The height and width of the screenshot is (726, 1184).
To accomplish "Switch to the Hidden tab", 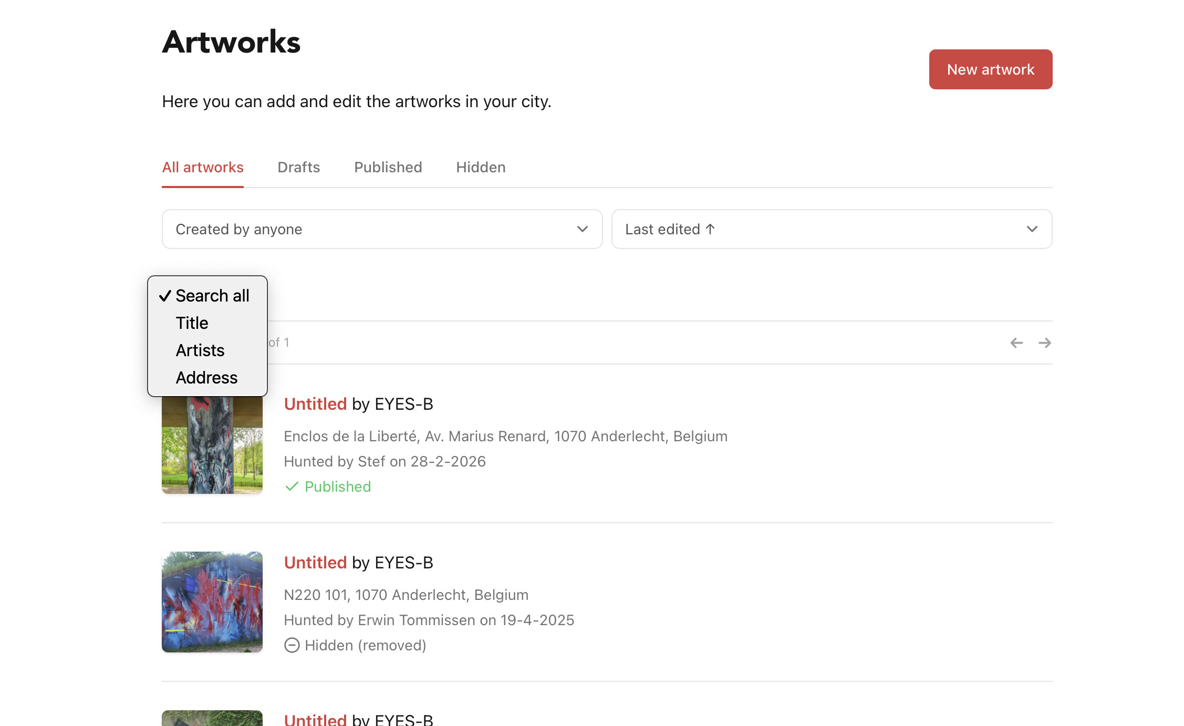I will pyautogui.click(x=480, y=167).
